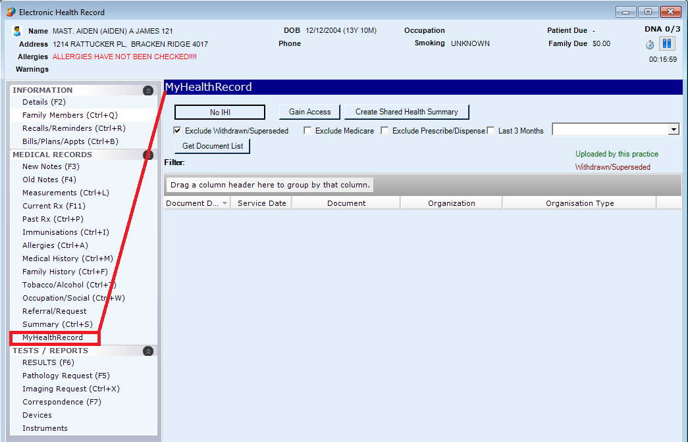This screenshot has width=688, height=442.
Task: Open Recalls/Reminders (Ctrl+R)
Action: pos(74,128)
